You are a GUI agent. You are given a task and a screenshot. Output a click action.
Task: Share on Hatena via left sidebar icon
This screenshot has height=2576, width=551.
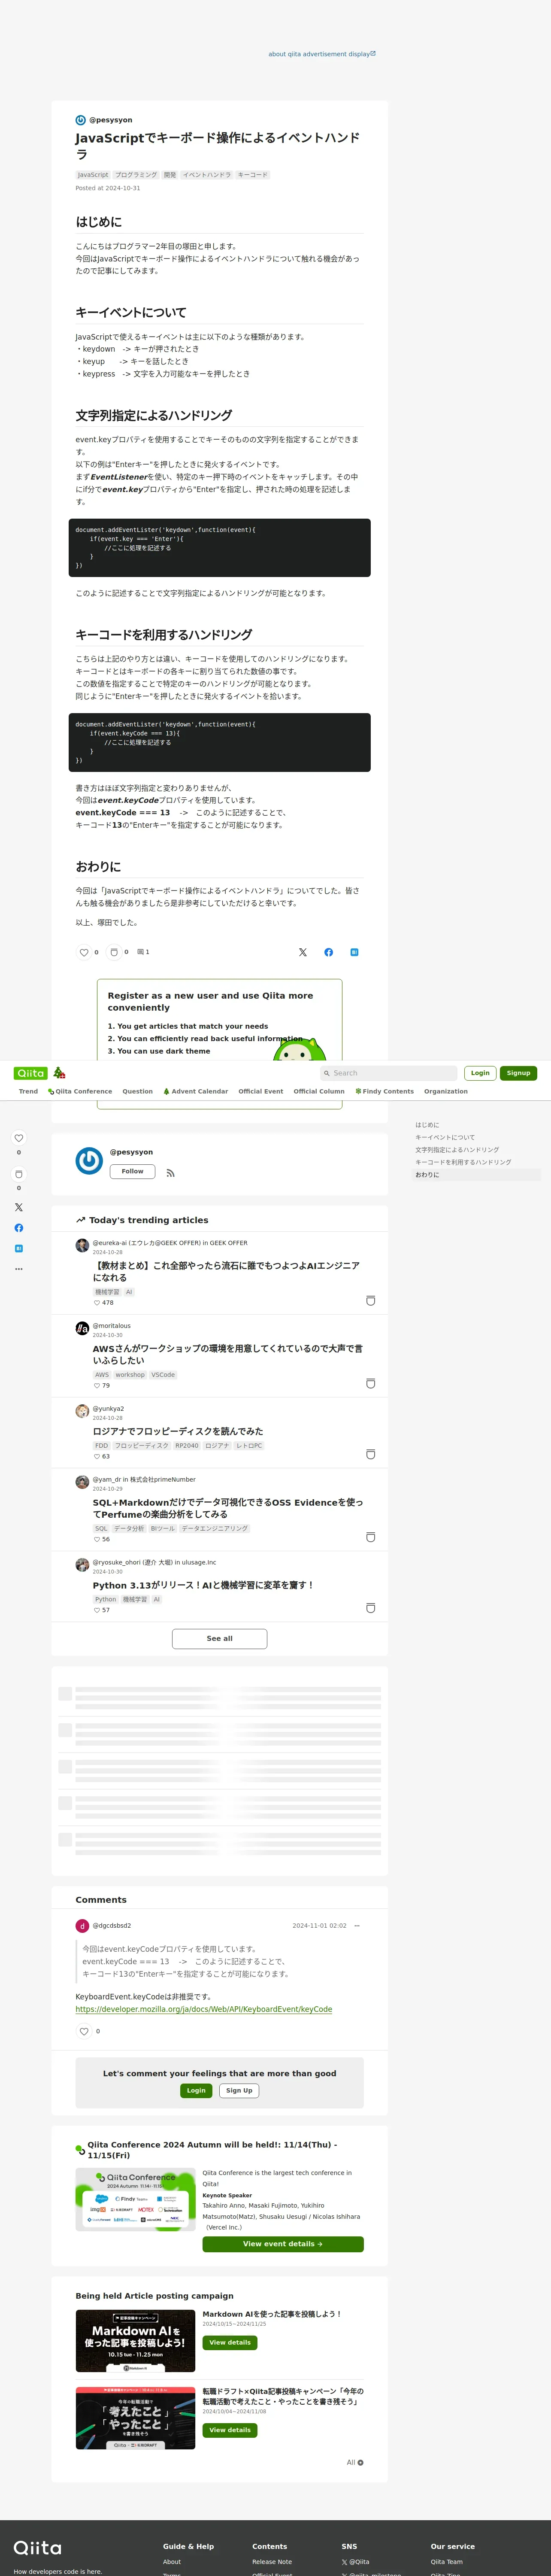pos(18,1248)
